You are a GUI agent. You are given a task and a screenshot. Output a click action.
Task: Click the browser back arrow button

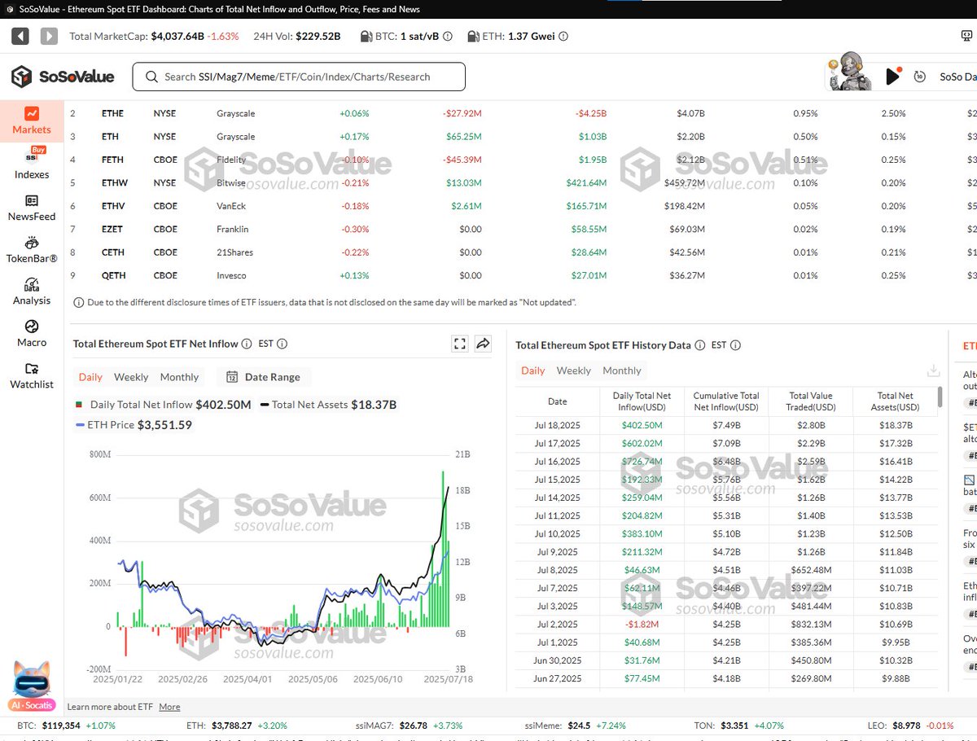pos(20,36)
